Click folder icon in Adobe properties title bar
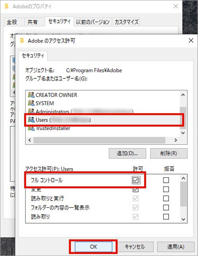This screenshot has width=198, height=256. point(6,6)
